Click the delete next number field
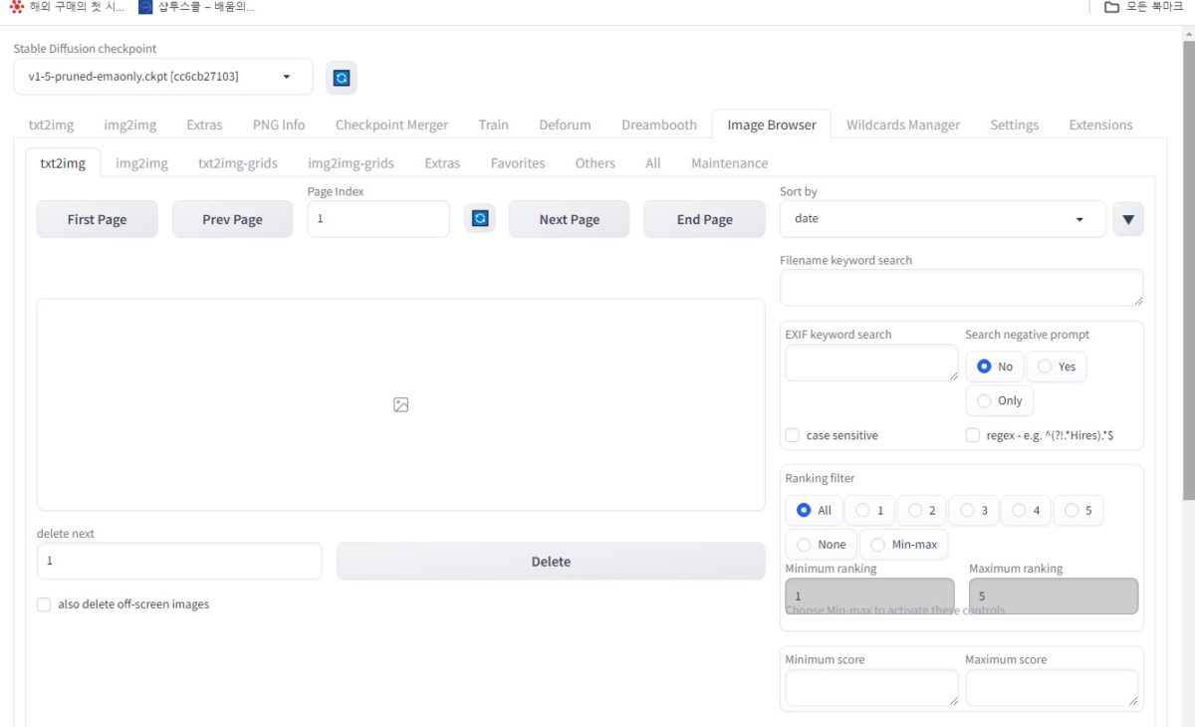Image resolution: width=1195 pixels, height=727 pixels. [179, 561]
